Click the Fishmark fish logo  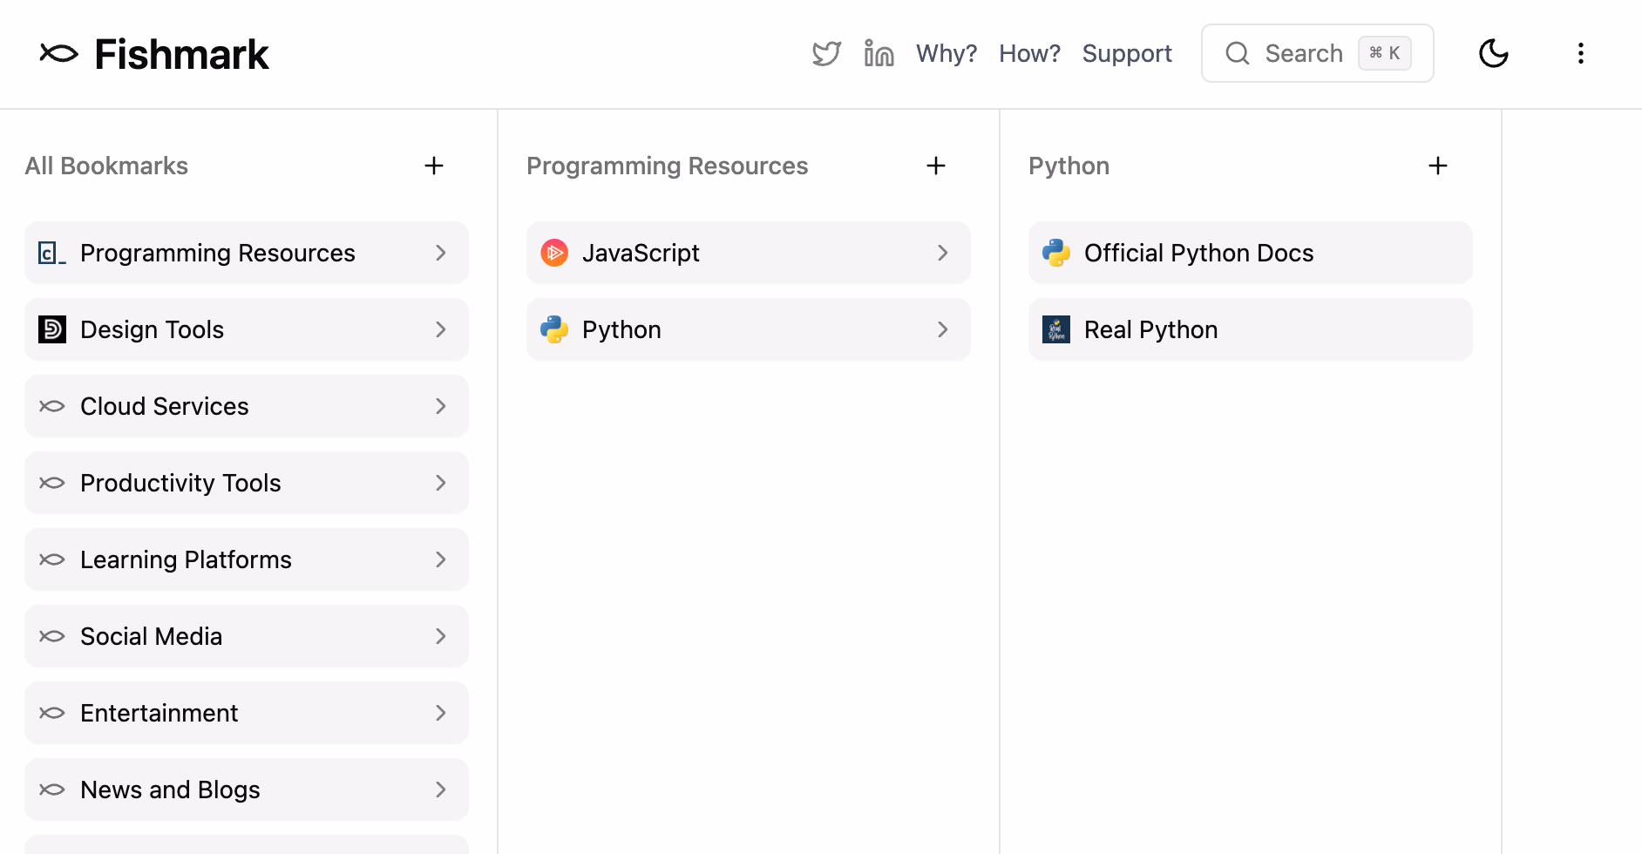click(59, 54)
